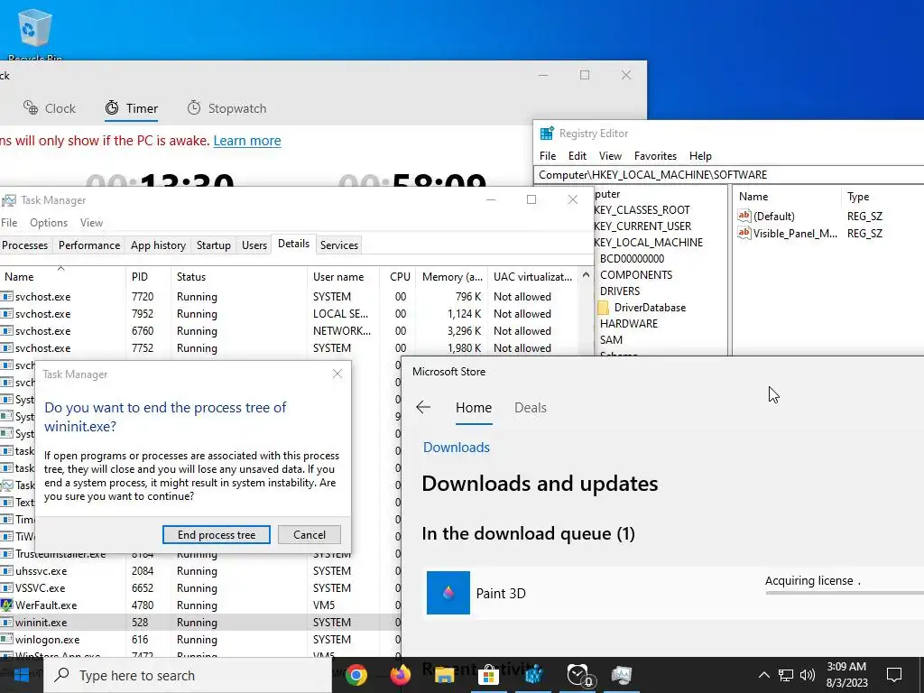
Task: Launch Firefox from the taskbar
Action: point(401,675)
